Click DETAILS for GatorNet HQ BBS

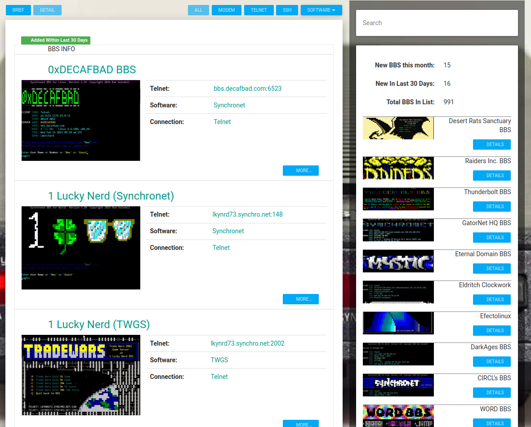click(492, 238)
